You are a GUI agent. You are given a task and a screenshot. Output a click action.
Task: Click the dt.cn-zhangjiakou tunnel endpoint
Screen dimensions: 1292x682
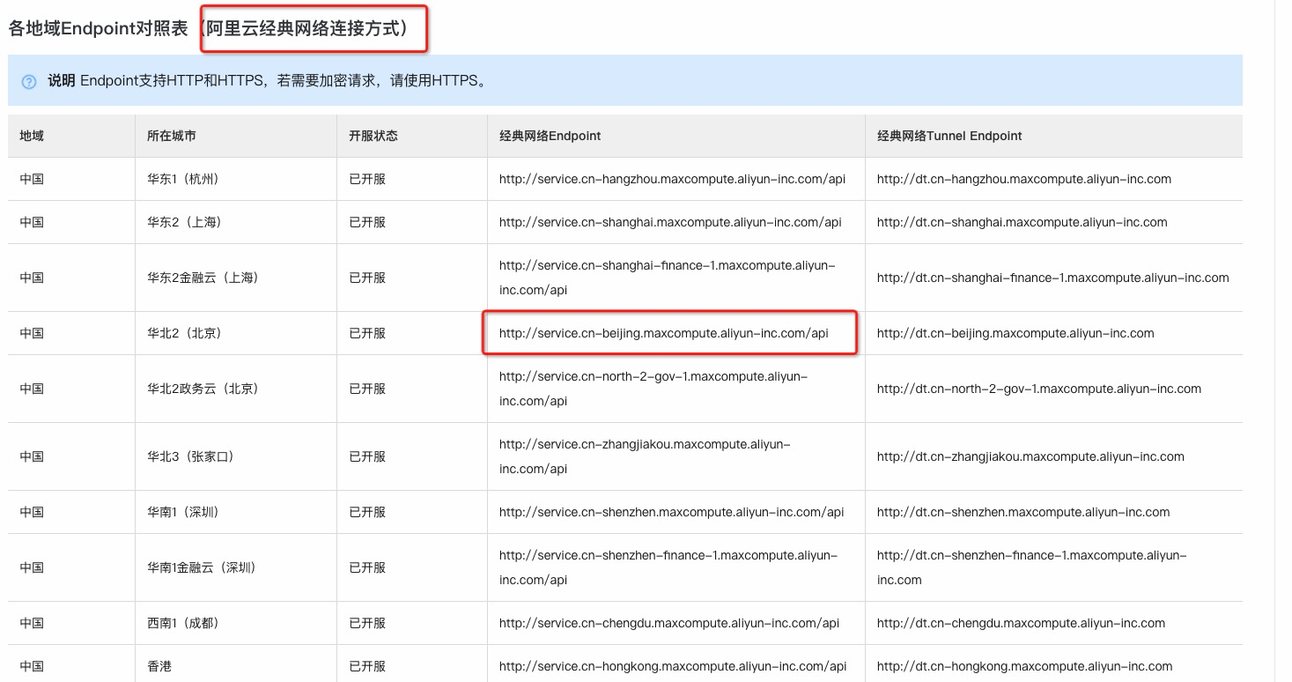pyautogui.click(x=1030, y=456)
